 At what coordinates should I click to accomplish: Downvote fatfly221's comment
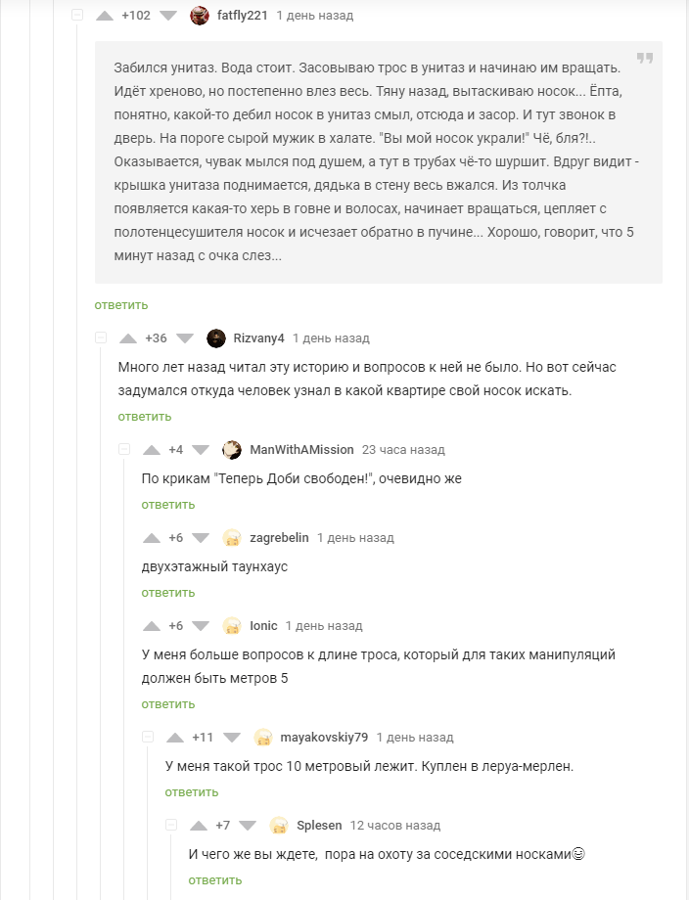point(167,16)
